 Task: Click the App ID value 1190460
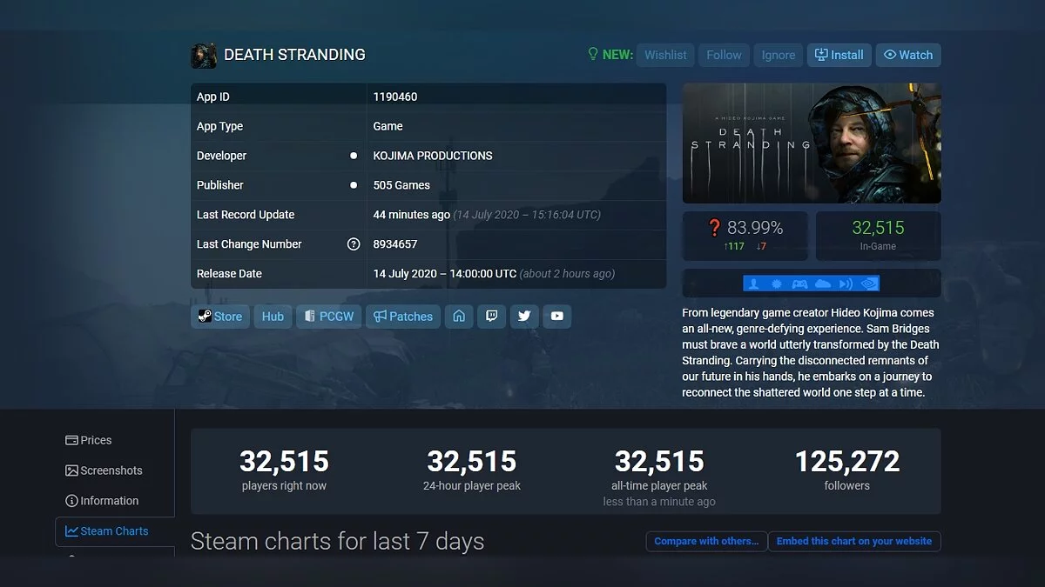pyautogui.click(x=395, y=97)
